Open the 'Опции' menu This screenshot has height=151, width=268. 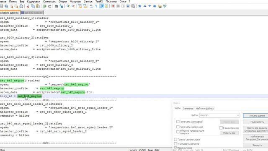(63, 2)
